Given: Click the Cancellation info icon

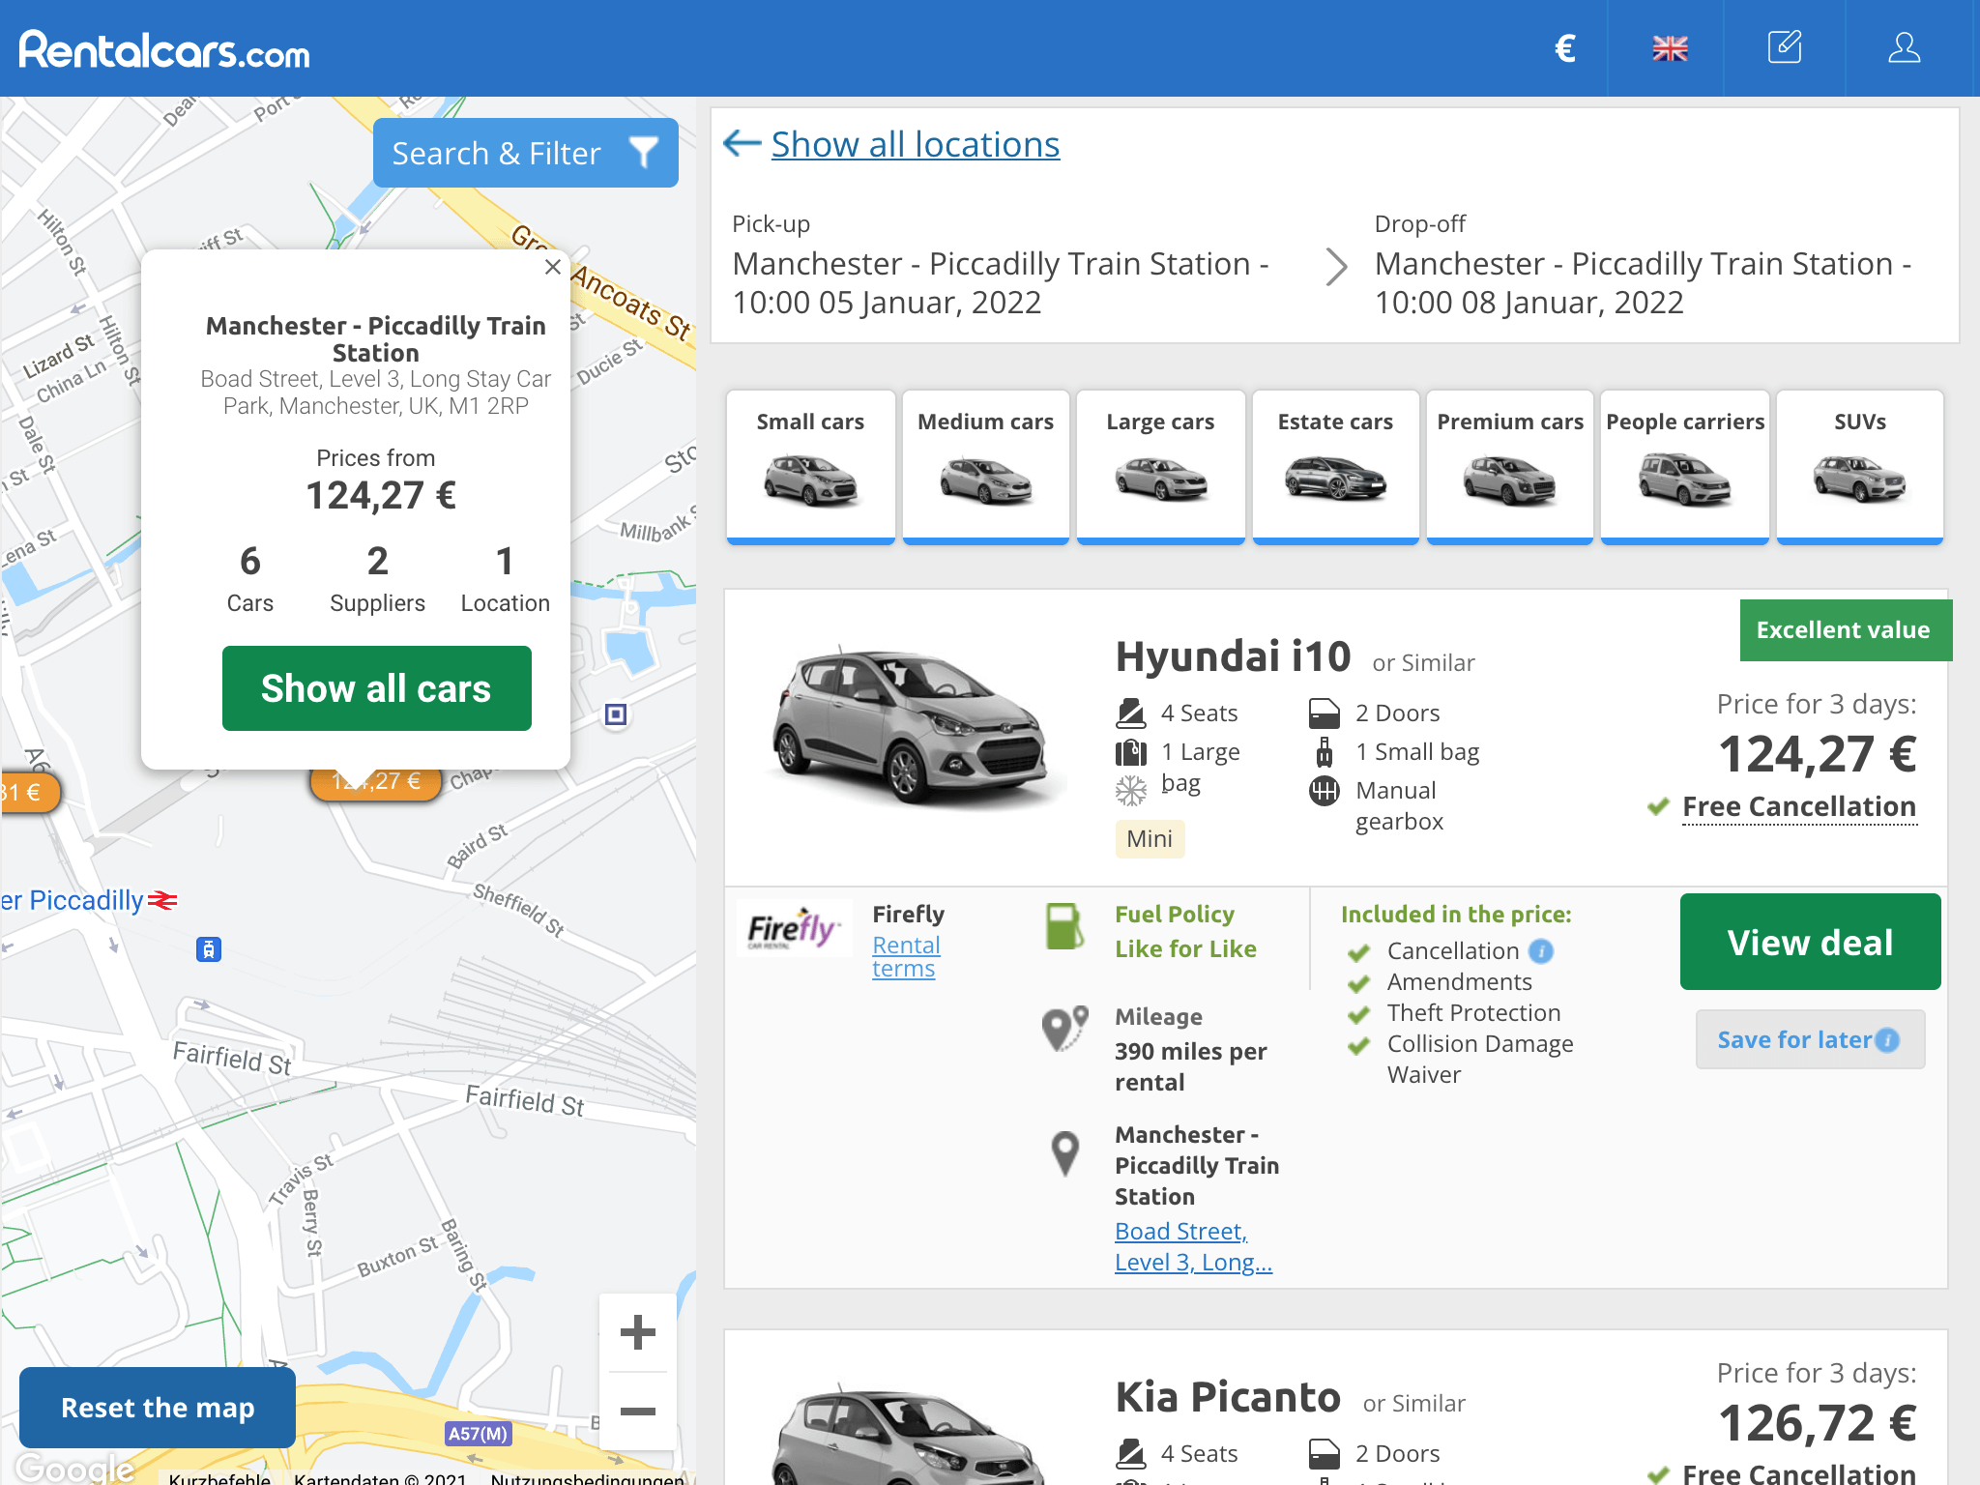Looking at the screenshot, I should click(x=1541, y=951).
